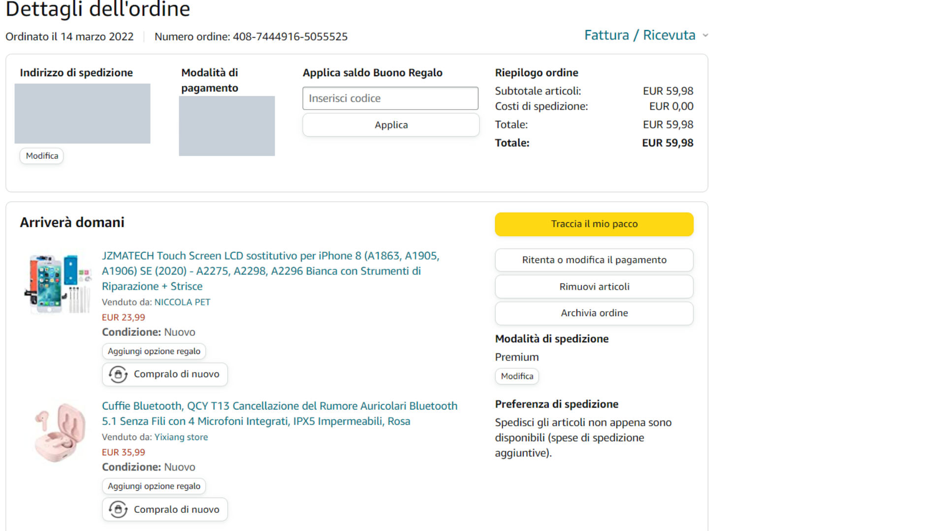Screen dimensions: 945x531
Task: Change Premium shipping mode via Modifica
Action: pyautogui.click(x=517, y=376)
